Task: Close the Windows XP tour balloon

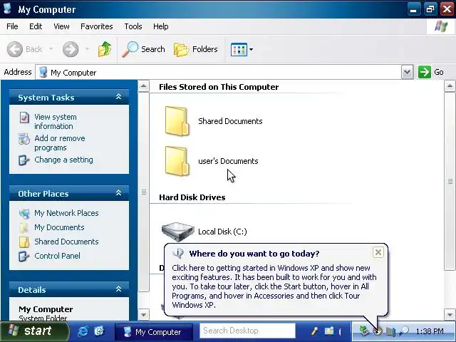Action: (x=378, y=252)
